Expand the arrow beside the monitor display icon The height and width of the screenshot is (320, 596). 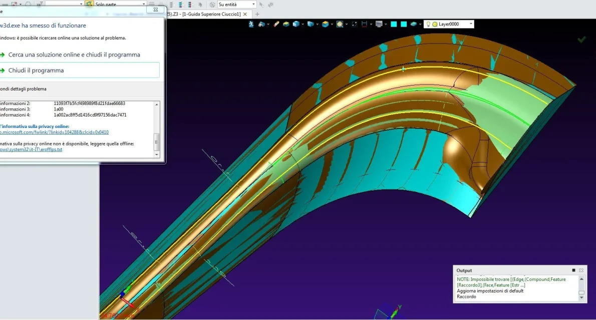(x=386, y=24)
